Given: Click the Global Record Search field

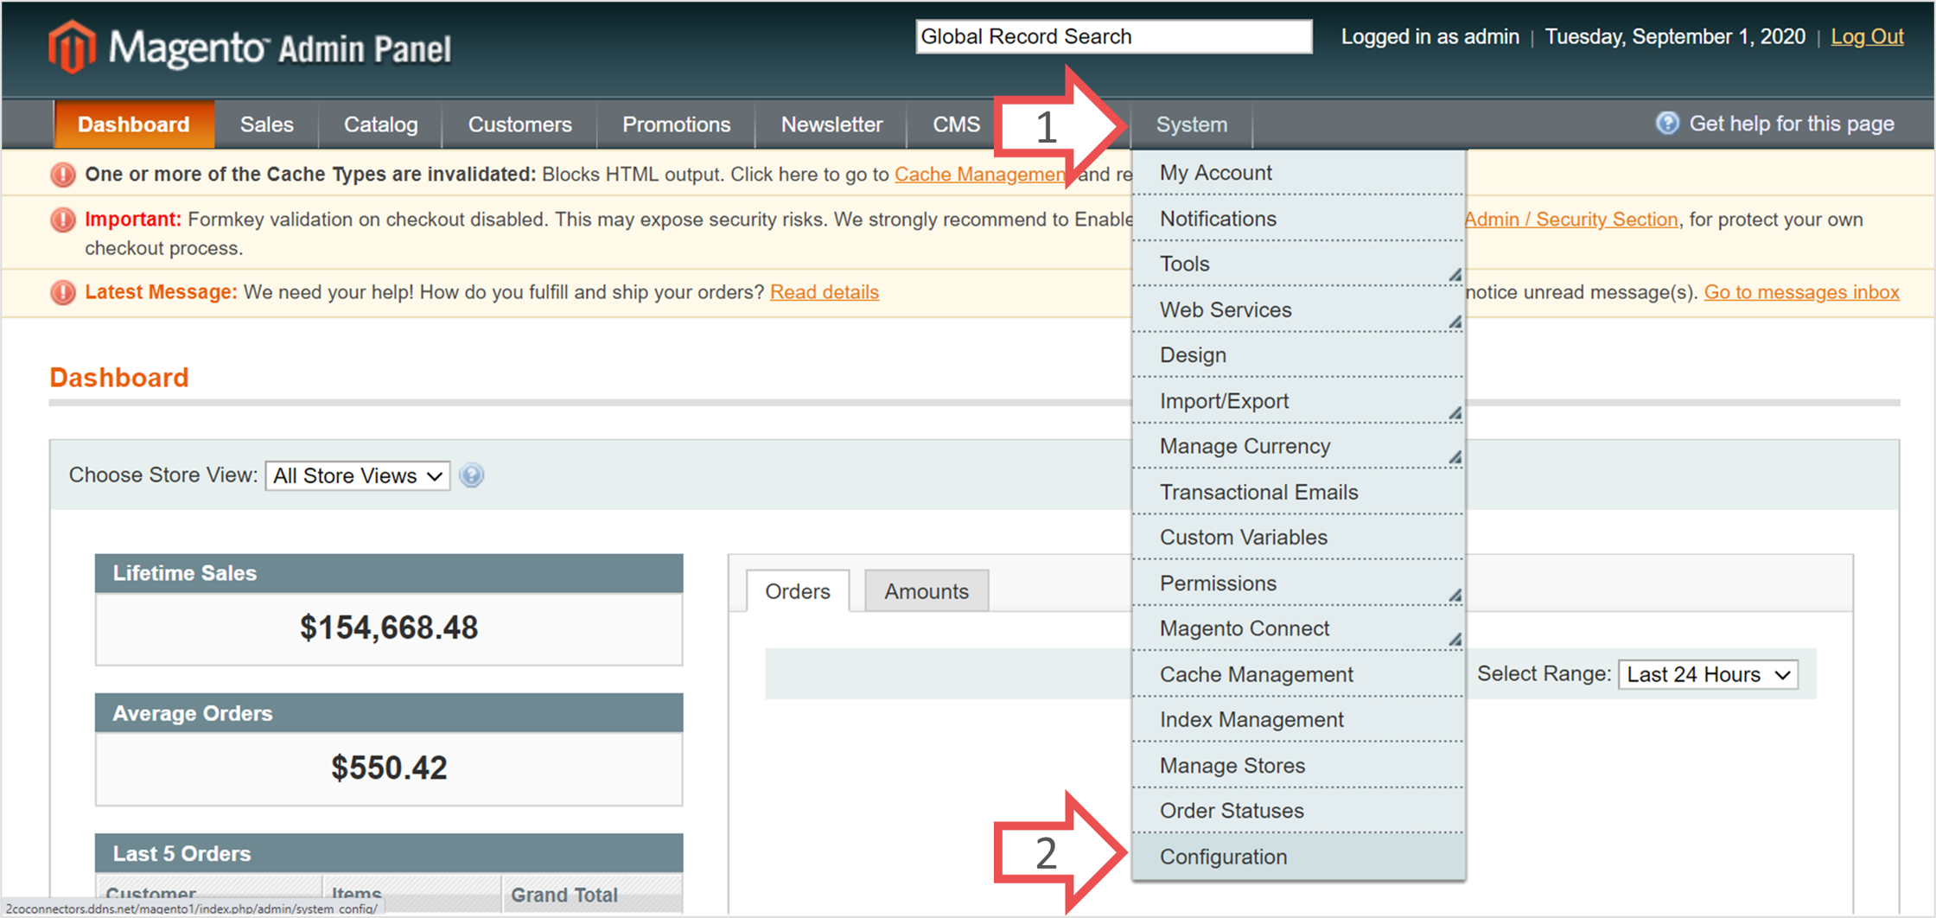Looking at the screenshot, I should coord(1114,36).
